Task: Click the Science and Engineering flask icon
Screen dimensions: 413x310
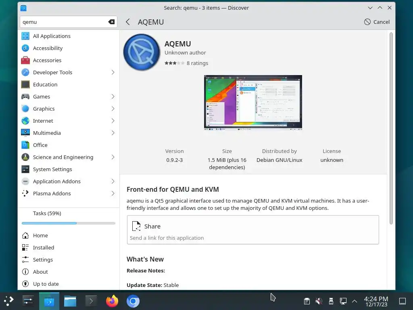Action: (25, 157)
